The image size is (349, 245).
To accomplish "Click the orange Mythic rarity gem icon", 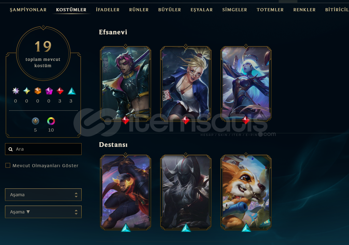I will [x=38, y=91].
